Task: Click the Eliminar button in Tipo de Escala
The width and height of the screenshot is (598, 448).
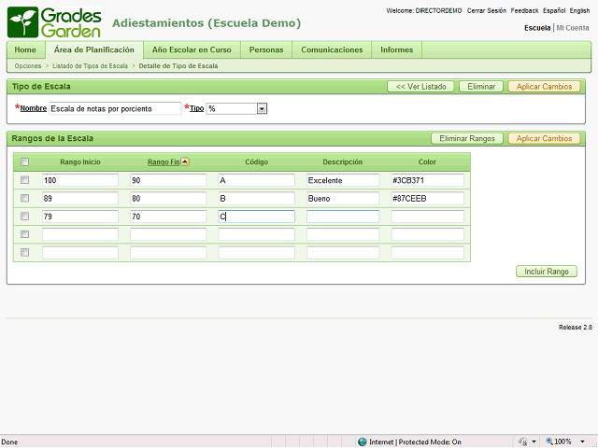Action: [481, 87]
